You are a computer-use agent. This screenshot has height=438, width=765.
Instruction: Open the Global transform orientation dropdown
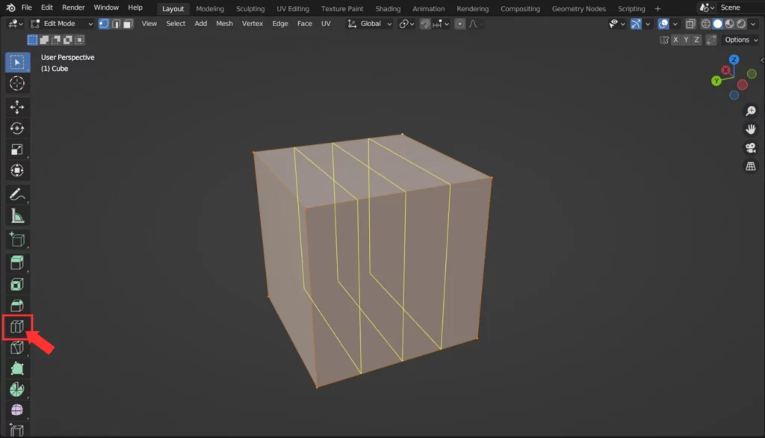coord(369,24)
